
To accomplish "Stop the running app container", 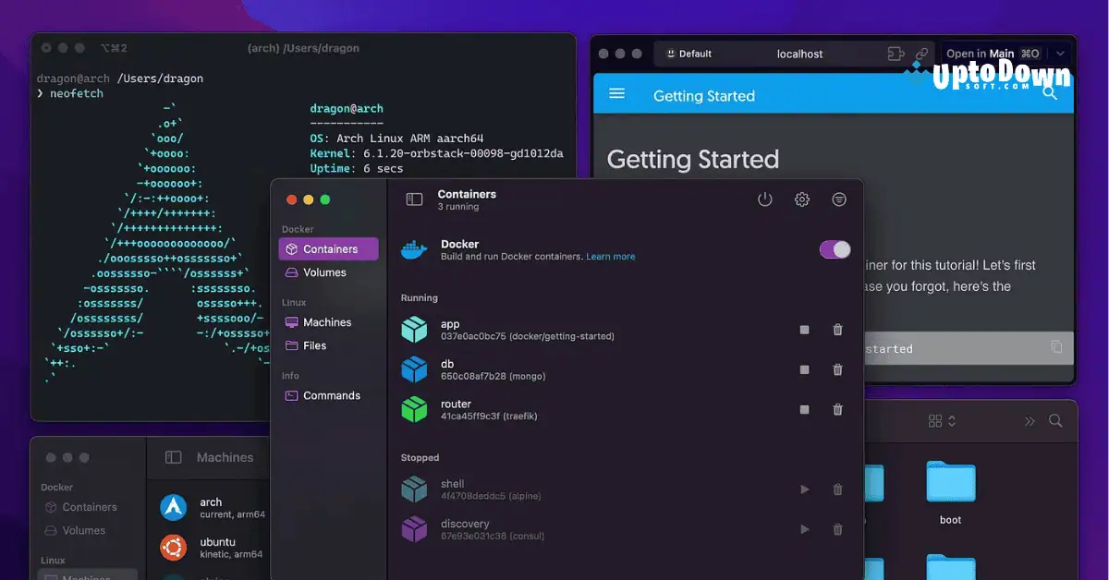I will click(804, 329).
